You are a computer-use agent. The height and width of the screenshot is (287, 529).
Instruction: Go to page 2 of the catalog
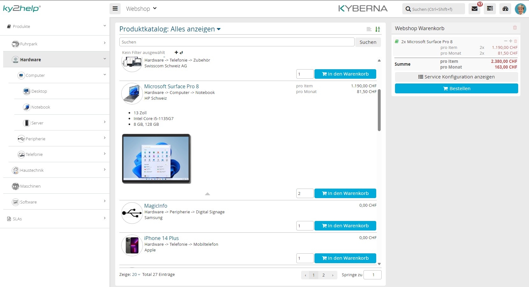(323, 275)
